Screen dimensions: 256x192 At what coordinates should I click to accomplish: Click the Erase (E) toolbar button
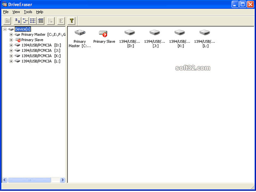[61, 21]
